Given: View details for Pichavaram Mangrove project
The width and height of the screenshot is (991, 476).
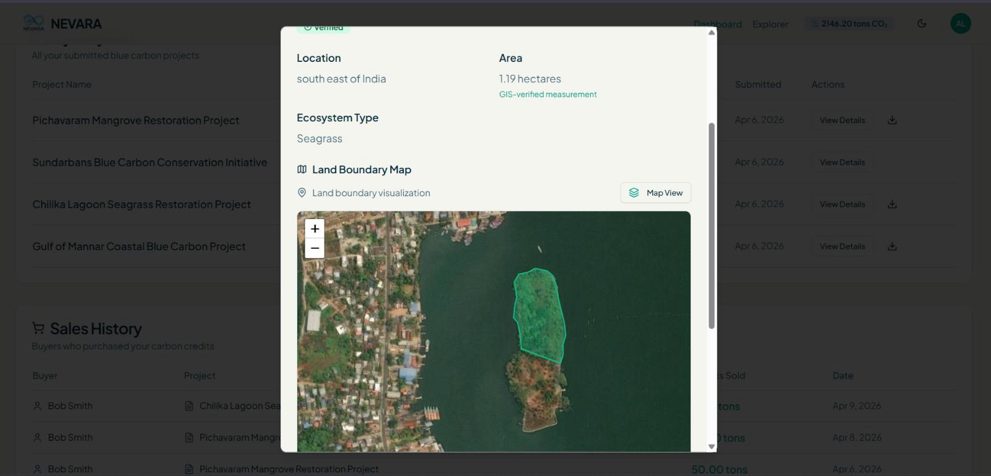Looking at the screenshot, I should [842, 120].
